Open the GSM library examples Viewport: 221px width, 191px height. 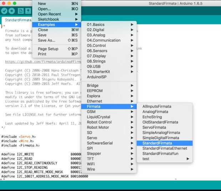tap(109, 111)
